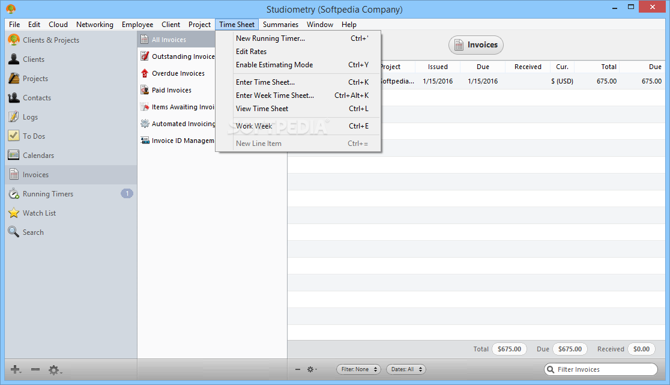Open the Client menu

click(x=171, y=25)
